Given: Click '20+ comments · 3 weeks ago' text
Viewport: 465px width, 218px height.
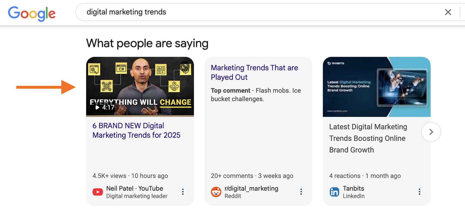Looking at the screenshot, I should click(252, 176).
